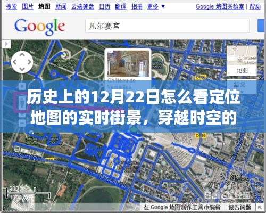Viewport: 266px width, 213px height.
Task: Click the 帮助 help link
Action: (x=255, y=6)
